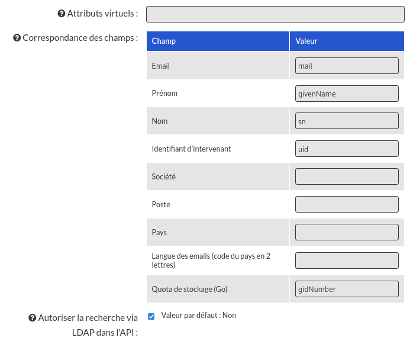Click the Champ column header
410x344 pixels.
coord(218,41)
